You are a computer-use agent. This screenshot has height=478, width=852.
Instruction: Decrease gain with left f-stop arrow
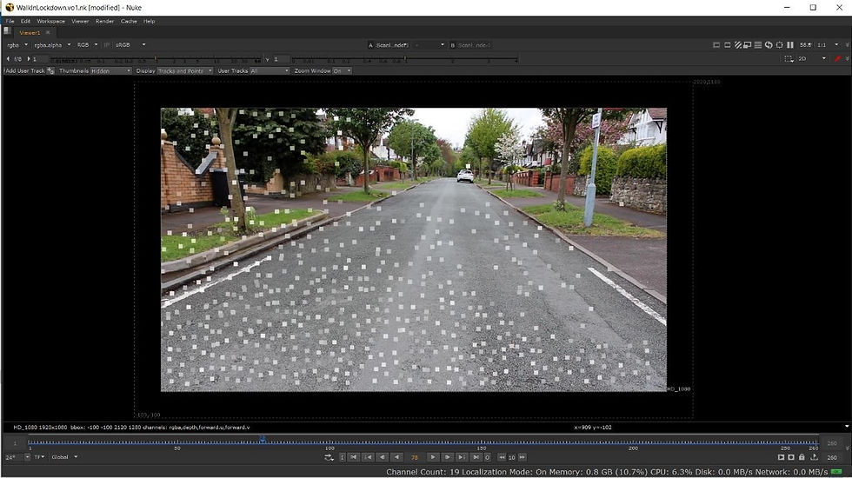[x=8, y=59]
